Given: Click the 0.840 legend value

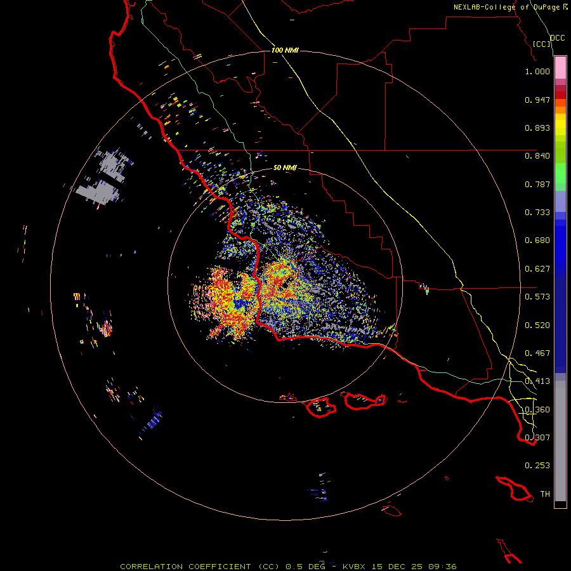Looking at the screenshot, I should click(537, 156).
